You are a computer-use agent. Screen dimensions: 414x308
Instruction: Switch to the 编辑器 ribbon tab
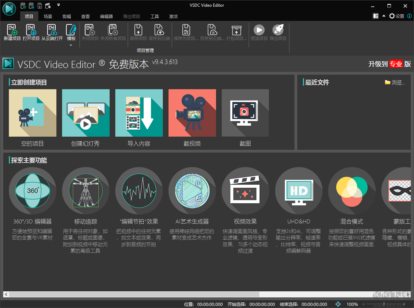pyautogui.click(x=106, y=16)
